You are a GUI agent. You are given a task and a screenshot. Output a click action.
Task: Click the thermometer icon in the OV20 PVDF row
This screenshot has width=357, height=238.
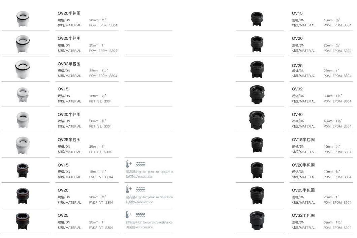(128, 189)
